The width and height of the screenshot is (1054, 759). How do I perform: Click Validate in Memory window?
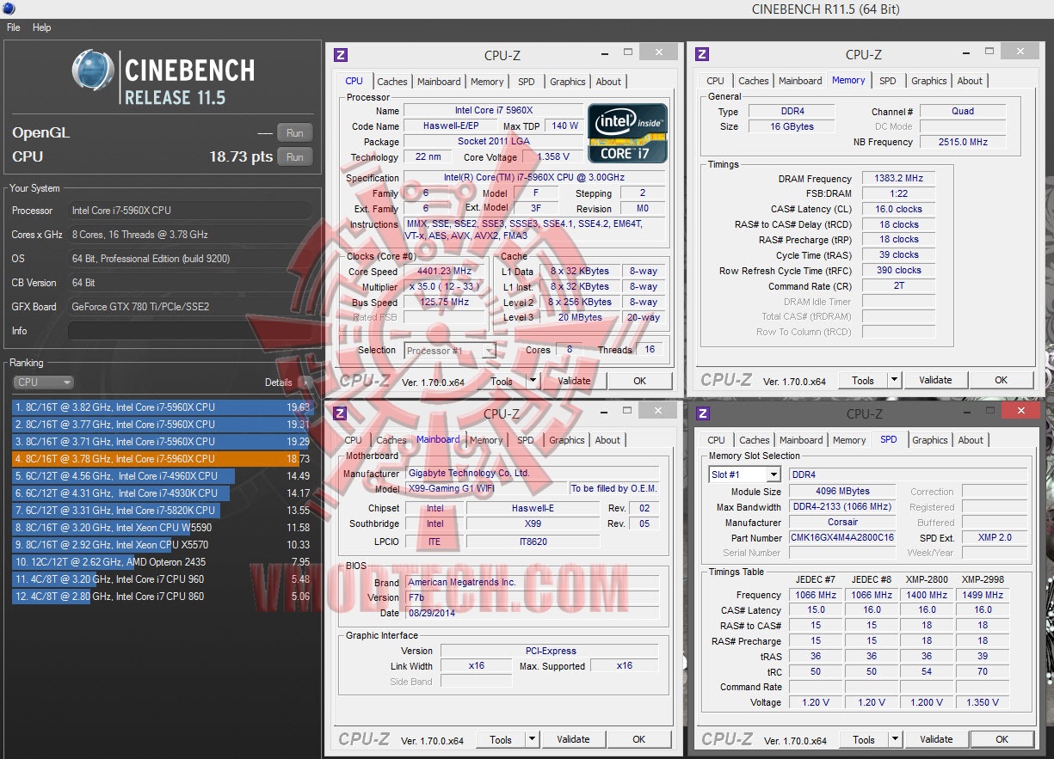[x=935, y=380]
